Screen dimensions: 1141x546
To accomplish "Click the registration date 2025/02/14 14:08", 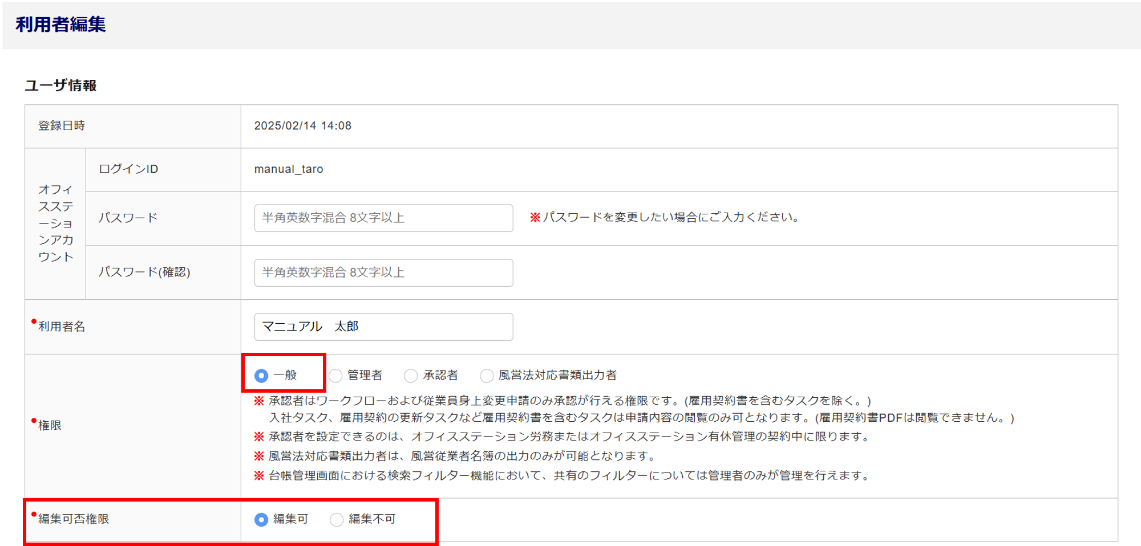I will tap(302, 126).
